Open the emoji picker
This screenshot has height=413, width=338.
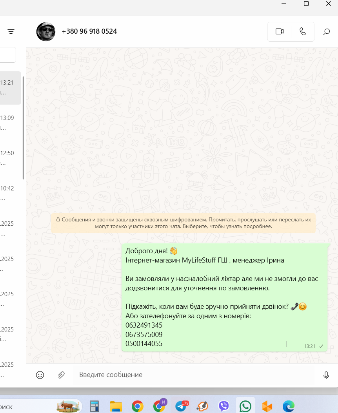click(40, 375)
